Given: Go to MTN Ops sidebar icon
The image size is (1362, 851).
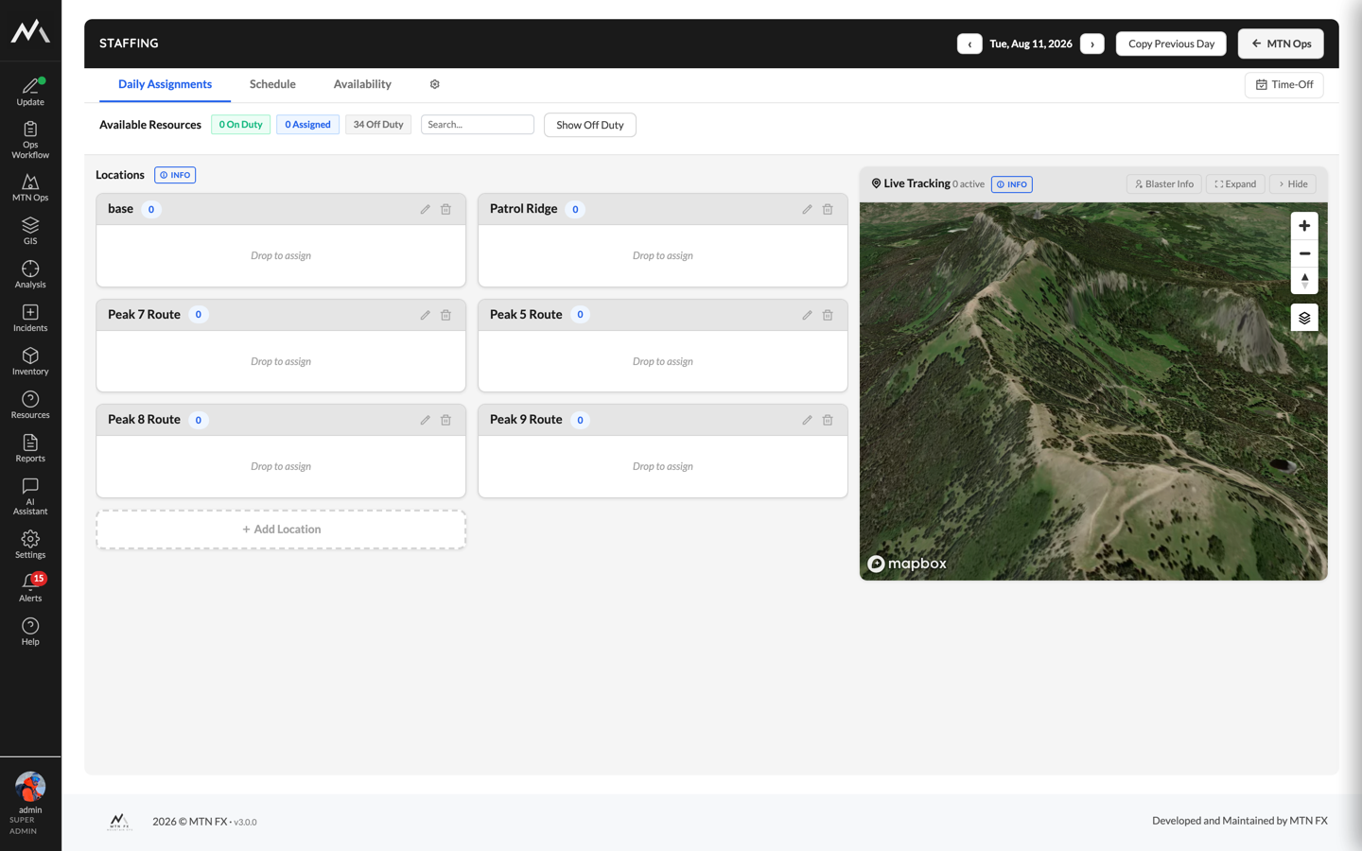Looking at the screenshot, I should (30, 187).
